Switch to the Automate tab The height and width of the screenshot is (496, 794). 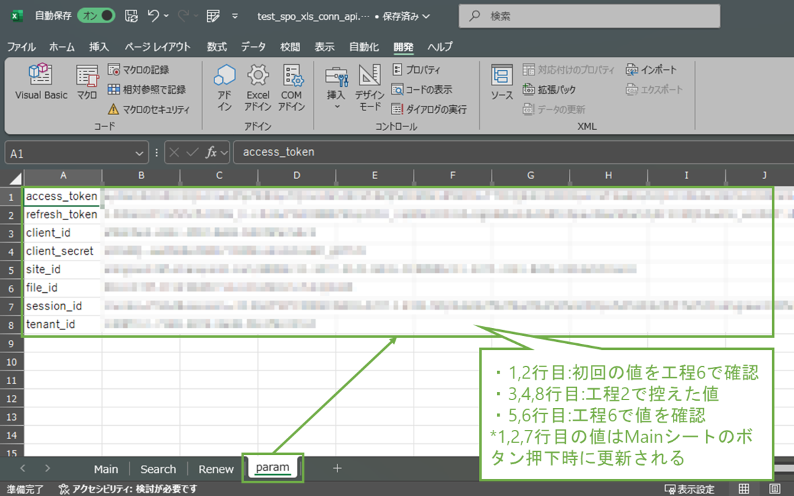[x=364, y=47]
